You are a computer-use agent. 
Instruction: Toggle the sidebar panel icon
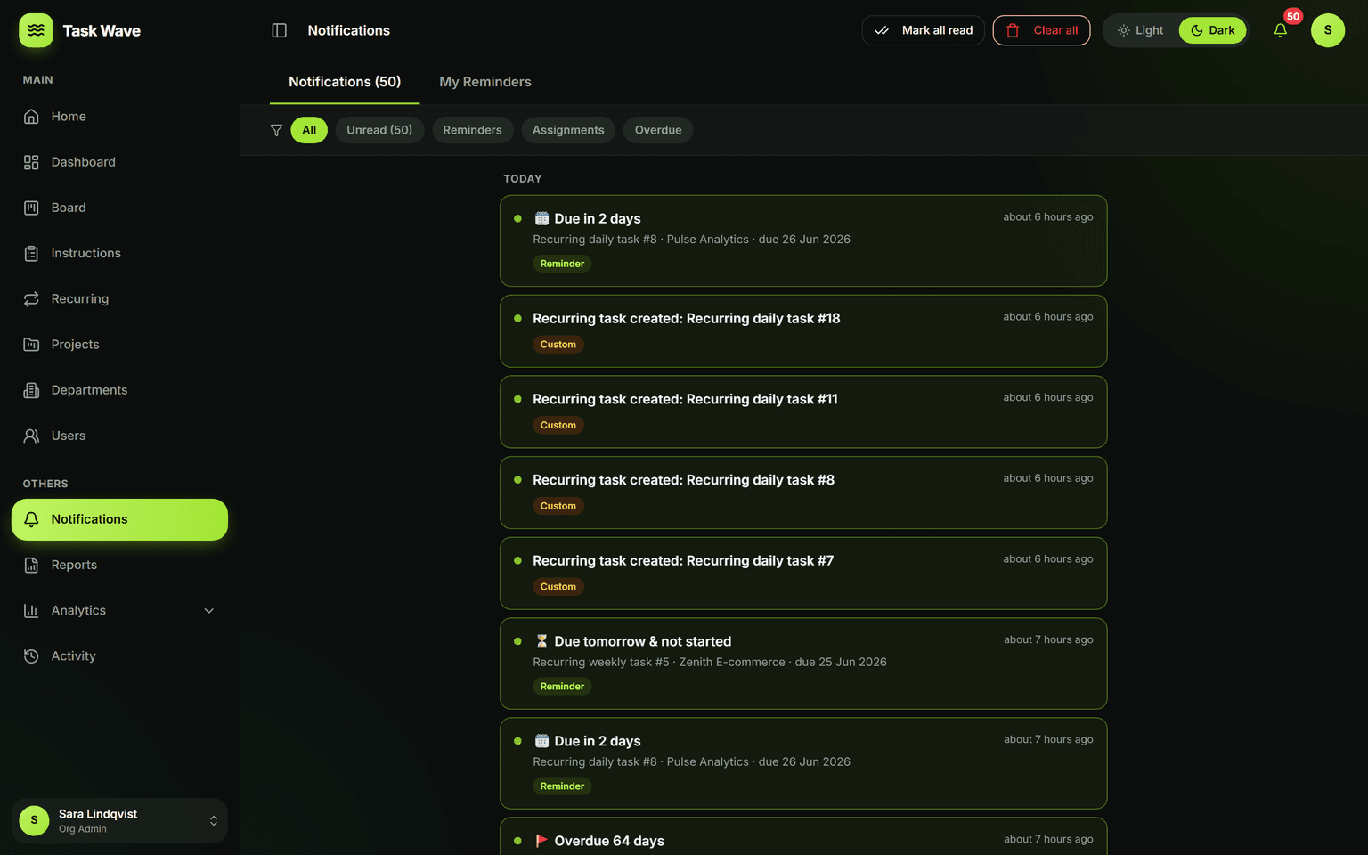pos(279,30)
